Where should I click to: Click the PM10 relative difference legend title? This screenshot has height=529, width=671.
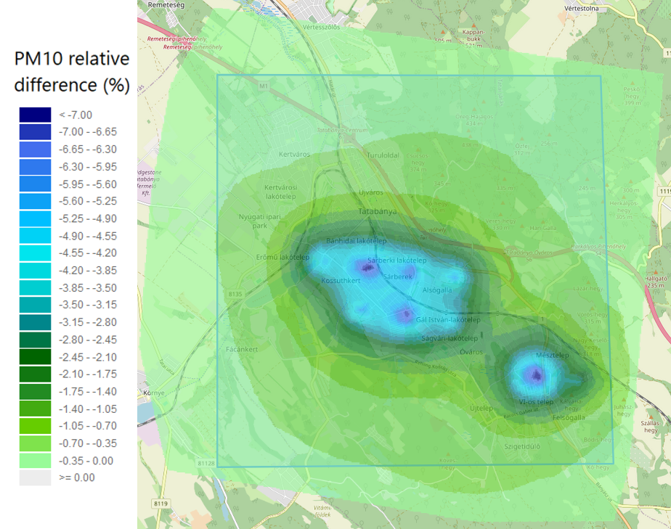[x=71, y=72]
